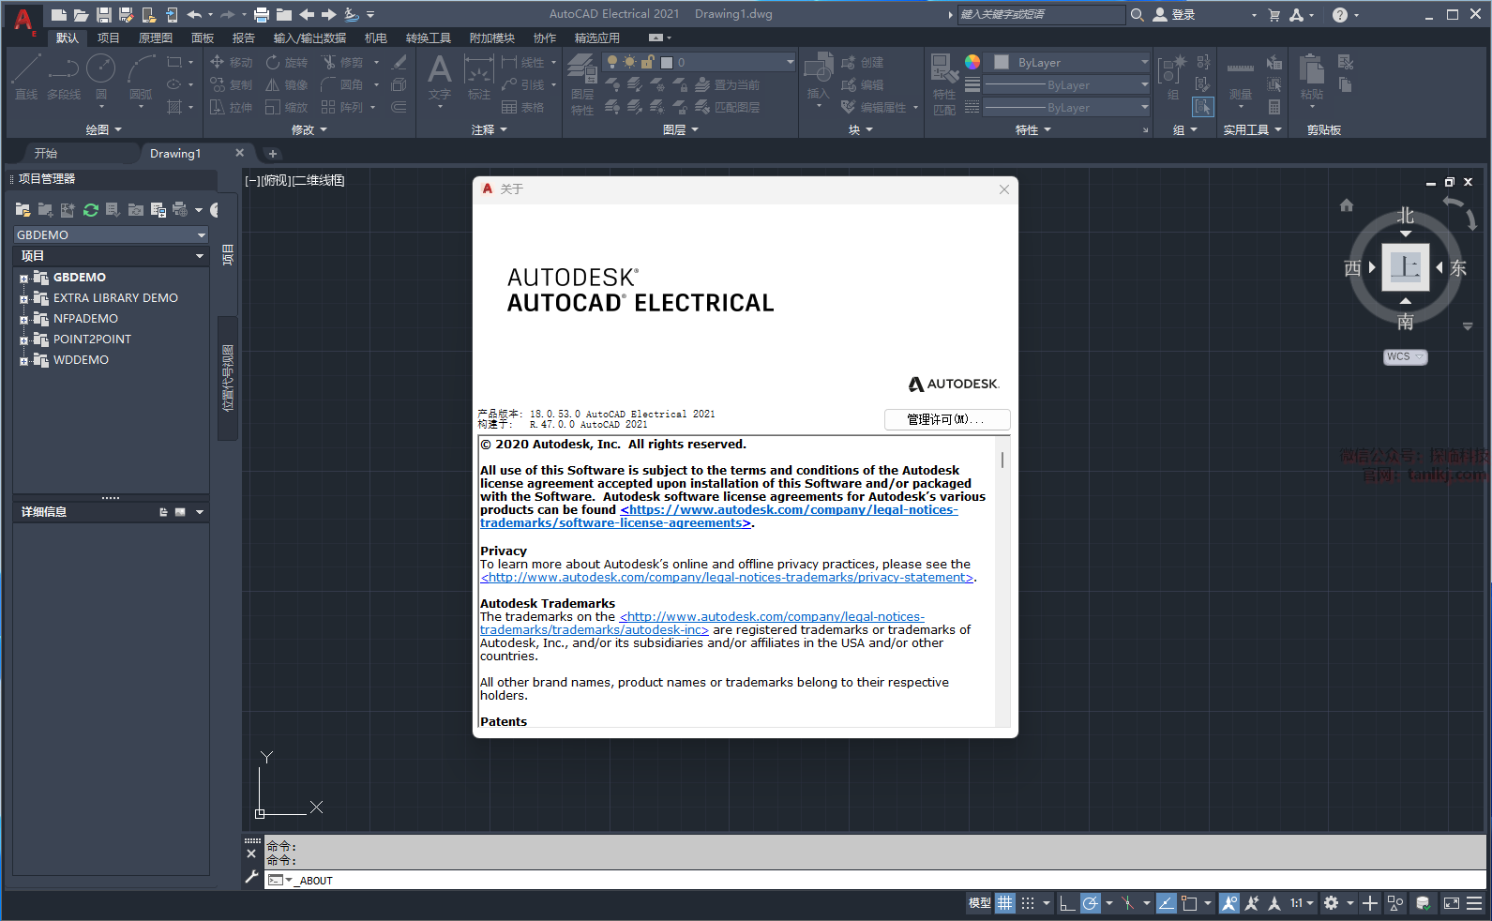Open the privacy-statement hyperlink
Viewport: 1492px width, 921px height.
click(727, 578)
